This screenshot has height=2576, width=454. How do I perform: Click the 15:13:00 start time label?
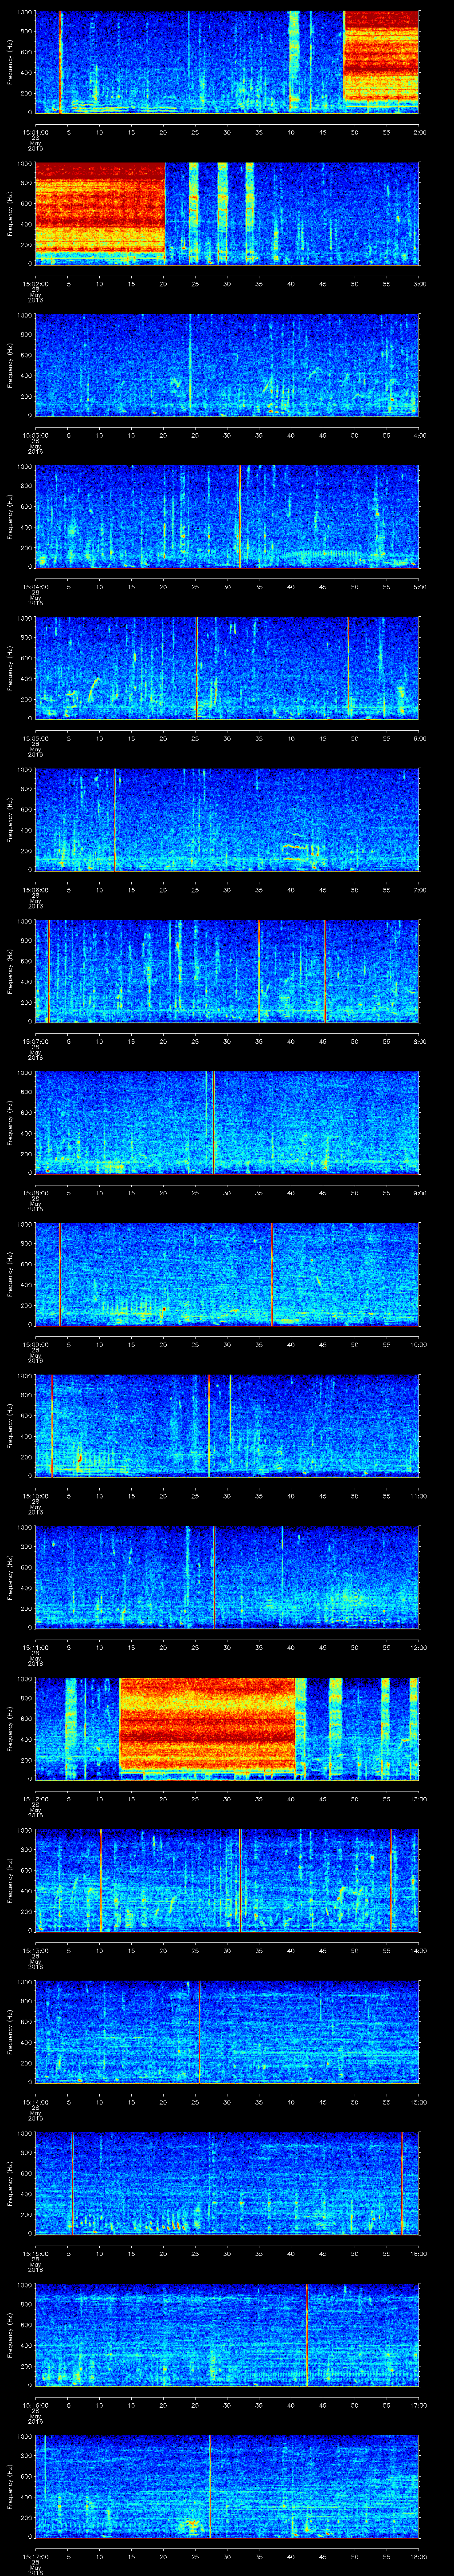pos(35,1950)
